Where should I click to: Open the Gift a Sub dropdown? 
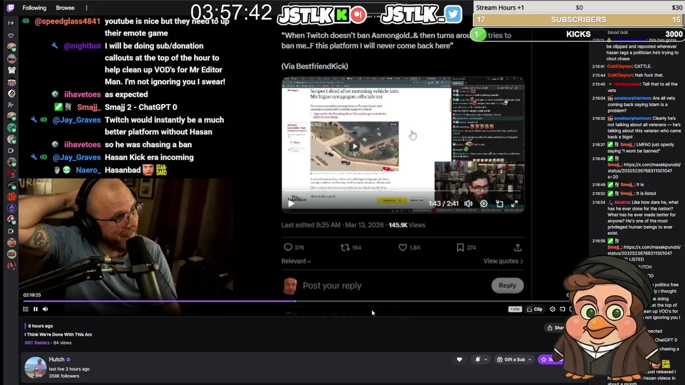coord(514,359)
